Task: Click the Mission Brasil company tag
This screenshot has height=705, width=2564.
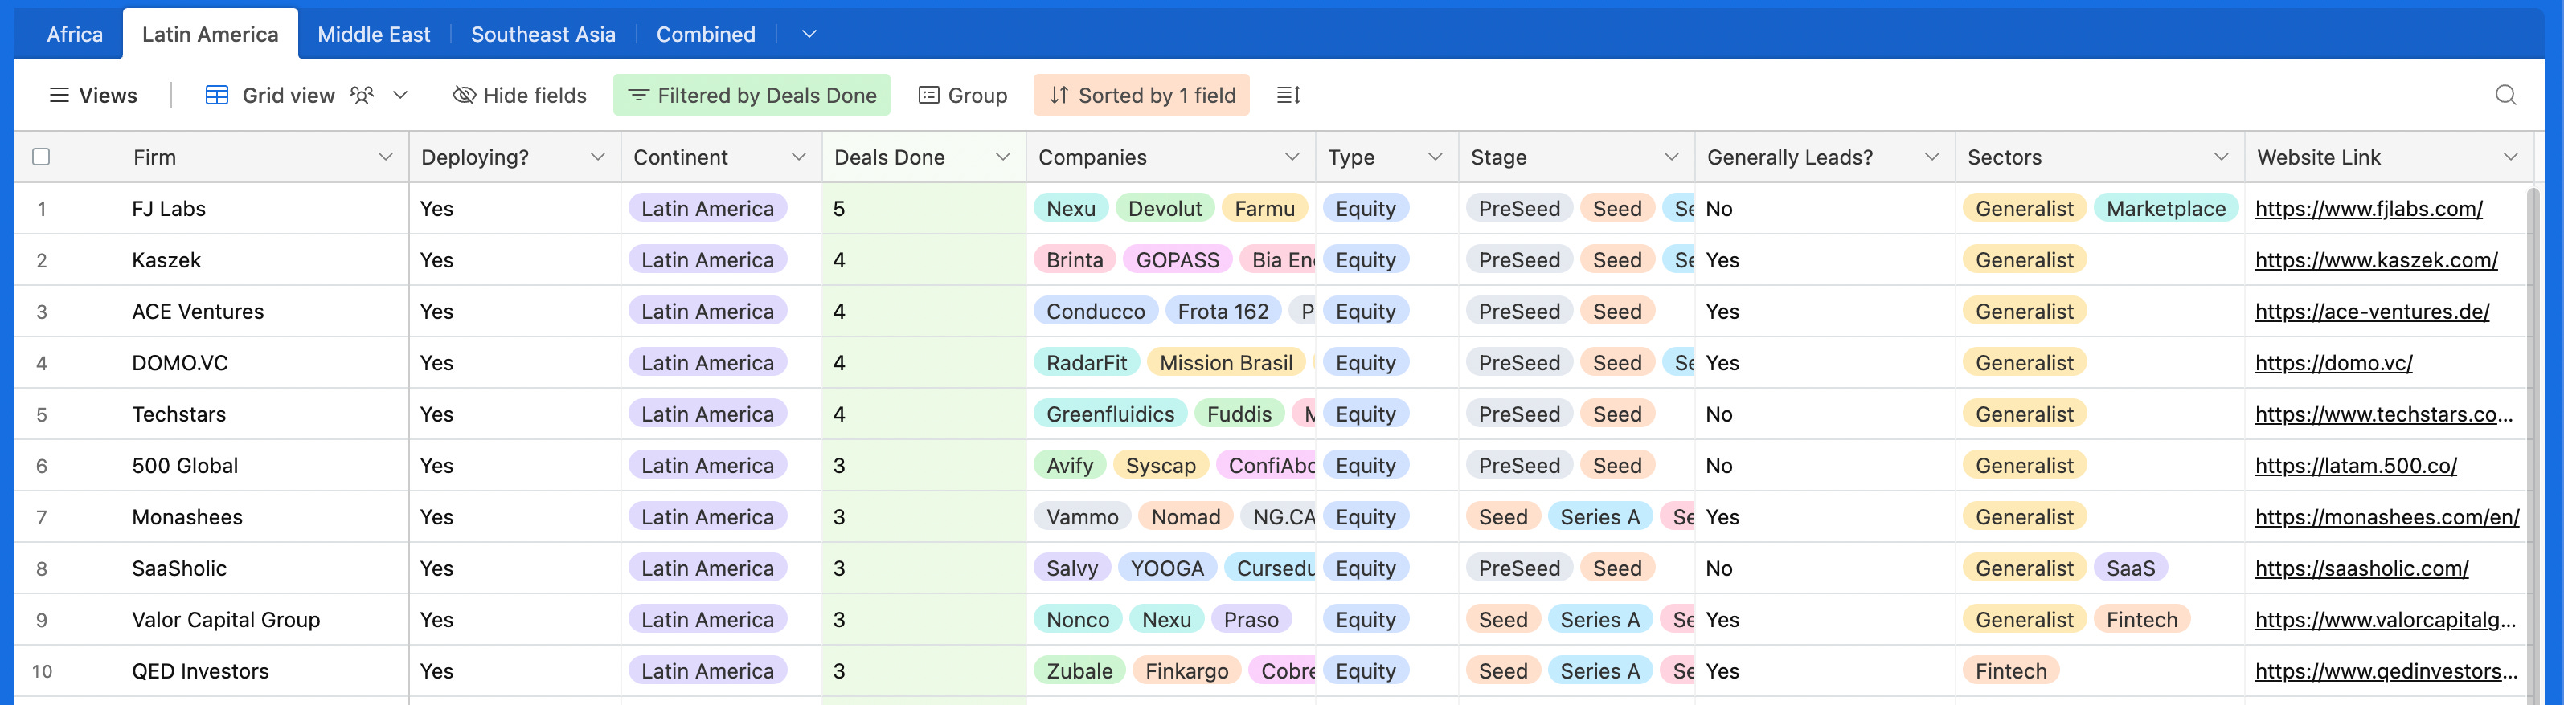Action: [1225, 363]
